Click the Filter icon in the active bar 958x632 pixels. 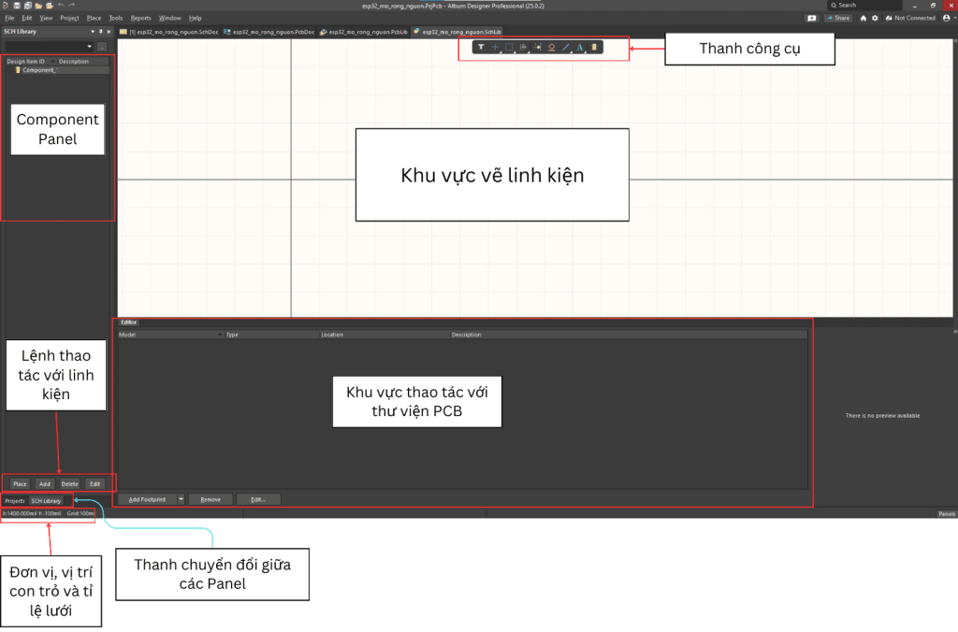[481, 47]
